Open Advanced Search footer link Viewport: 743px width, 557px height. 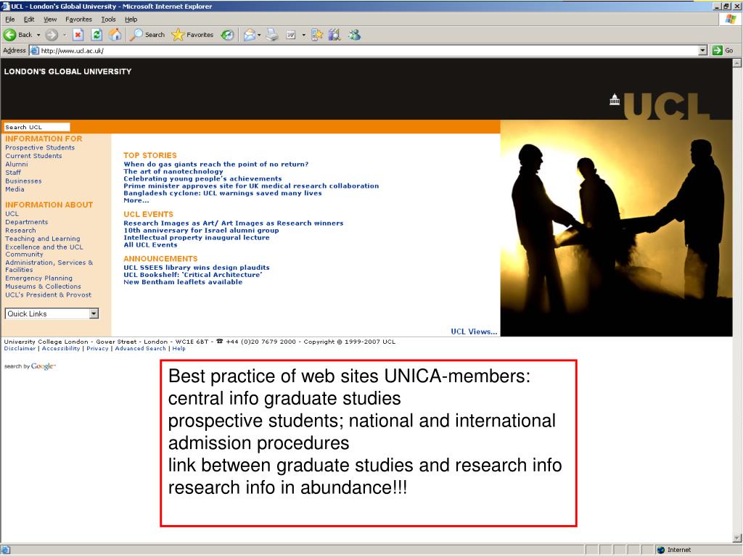point(140,348)
